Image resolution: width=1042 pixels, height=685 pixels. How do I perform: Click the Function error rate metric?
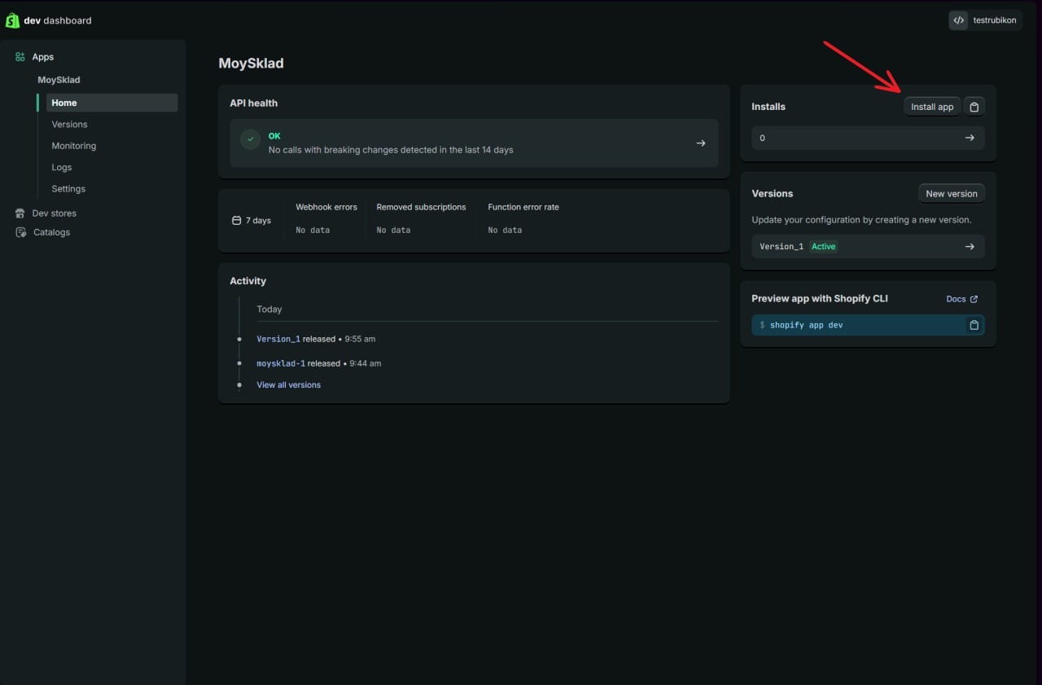523,218
